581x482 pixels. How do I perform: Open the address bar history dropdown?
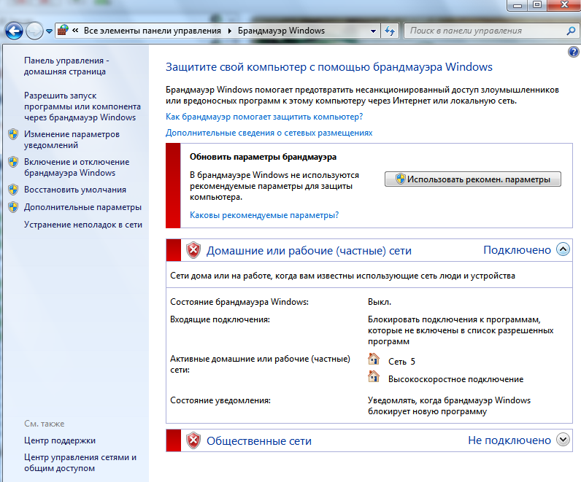coord(372,31)
